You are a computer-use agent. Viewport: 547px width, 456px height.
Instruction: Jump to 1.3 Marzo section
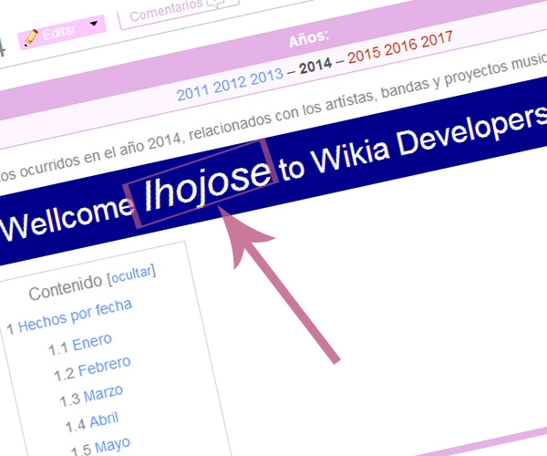[103, 394]
